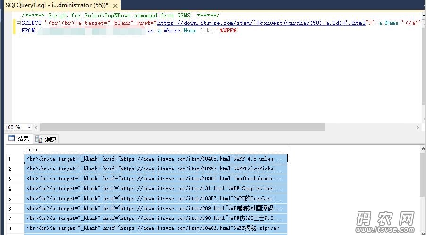Click the 'where' keyword in the query
426x235 pixels.
172,31
